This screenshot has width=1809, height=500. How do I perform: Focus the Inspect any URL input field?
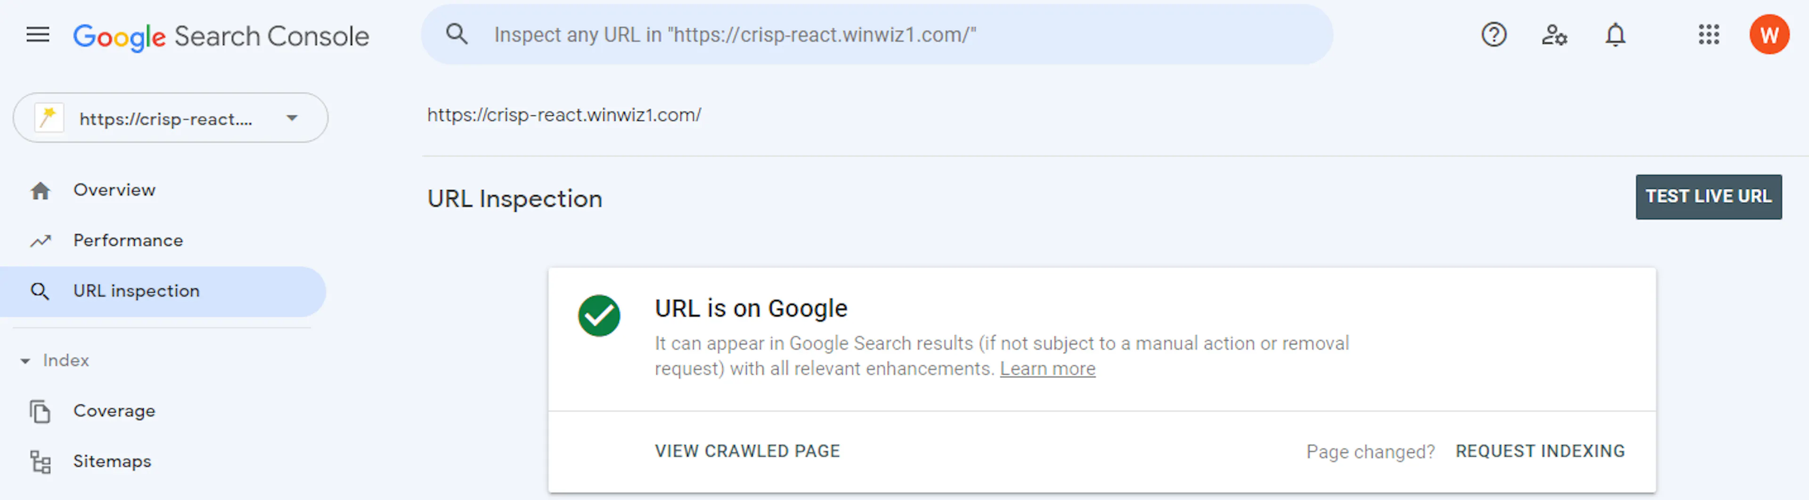pyautogui.click(x=878, y=34)
